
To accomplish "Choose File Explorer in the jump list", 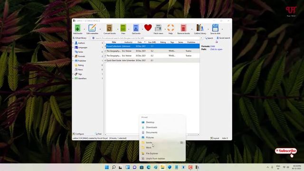I will pyautogui.click(x=162, y=153).
